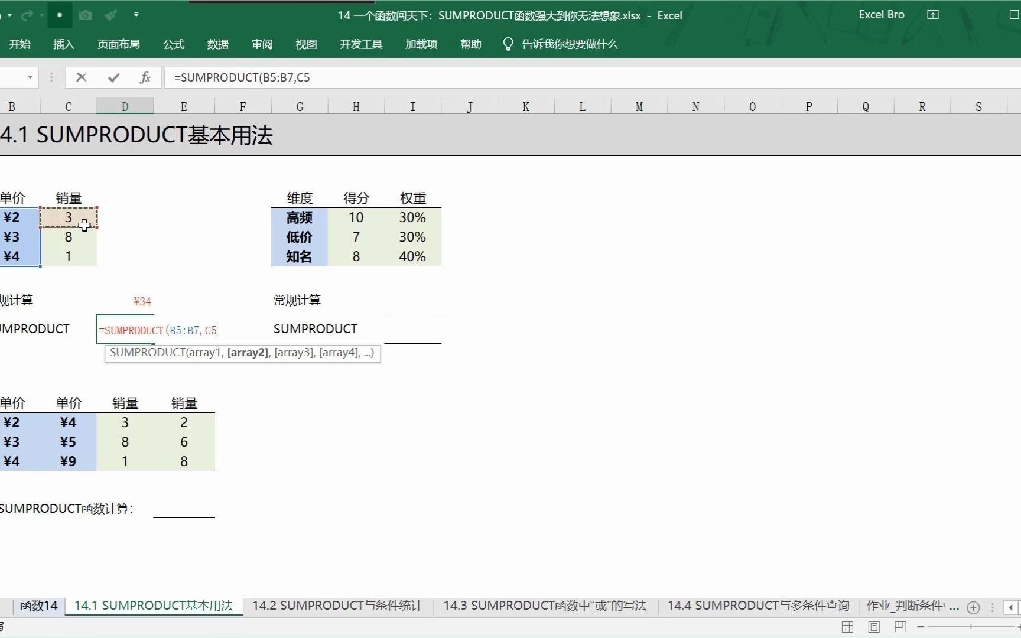The image size is (1021, 638).
Task: Open the 加载项 ribbon tab
Action: coord(421,44)
